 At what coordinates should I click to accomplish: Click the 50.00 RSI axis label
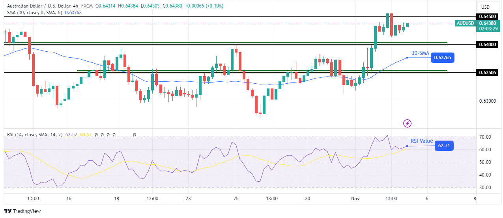(x=486, y=162)
